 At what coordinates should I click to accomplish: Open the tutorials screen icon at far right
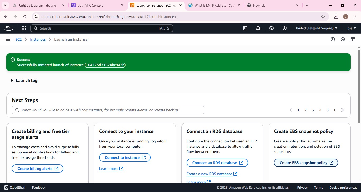click(x=353, y=39)
